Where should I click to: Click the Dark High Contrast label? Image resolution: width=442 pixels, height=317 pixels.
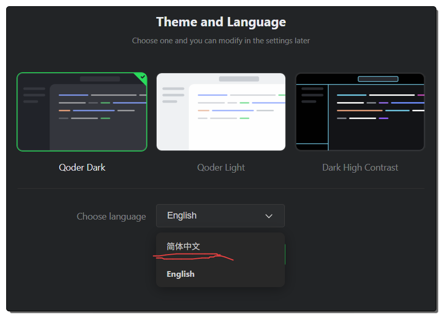pyautogui.click(x=360, y=168)
